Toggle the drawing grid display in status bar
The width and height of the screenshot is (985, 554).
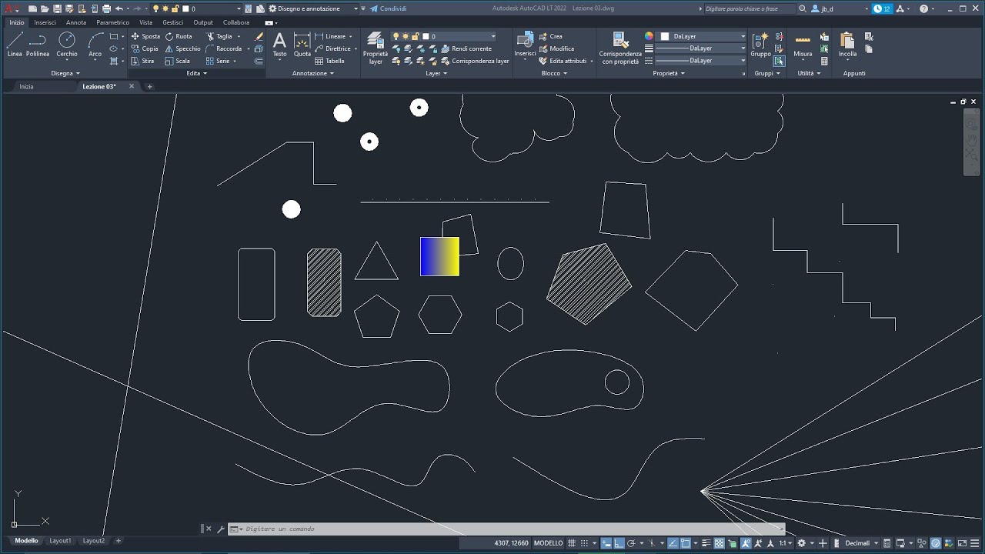pyautogui.click(x=572, y=543)
